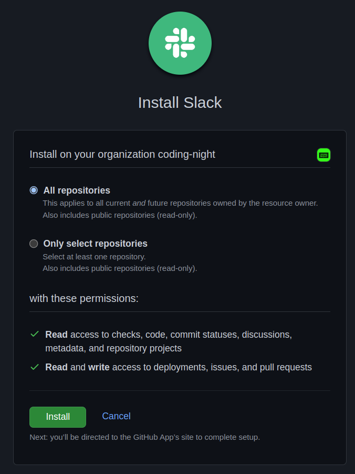Click the "with these permissions:" heading
This screenshot has width=355, height=474.
click(x=84, y=298)
